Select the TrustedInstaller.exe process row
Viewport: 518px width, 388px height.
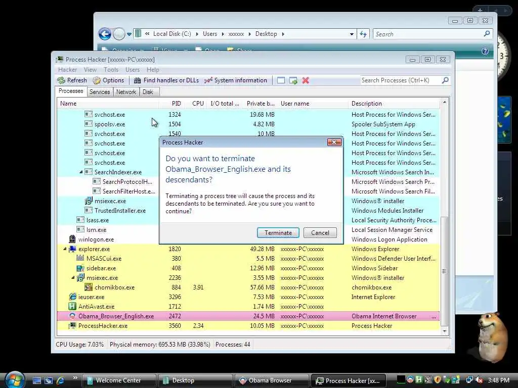pos(248,211)
